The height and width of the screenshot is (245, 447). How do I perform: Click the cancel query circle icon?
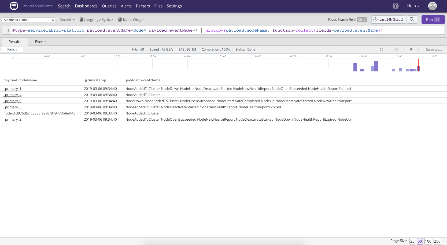[x=396, y=49]
